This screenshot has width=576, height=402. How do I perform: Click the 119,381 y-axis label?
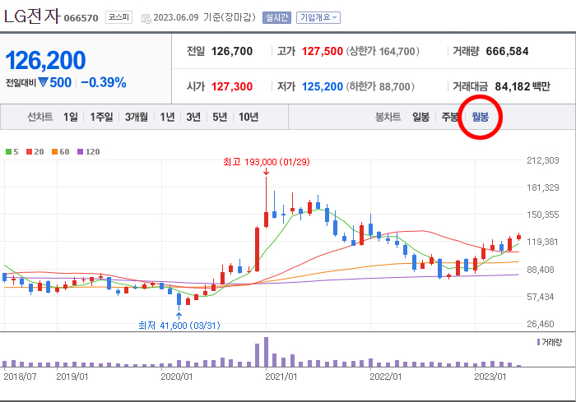(543, 242)
